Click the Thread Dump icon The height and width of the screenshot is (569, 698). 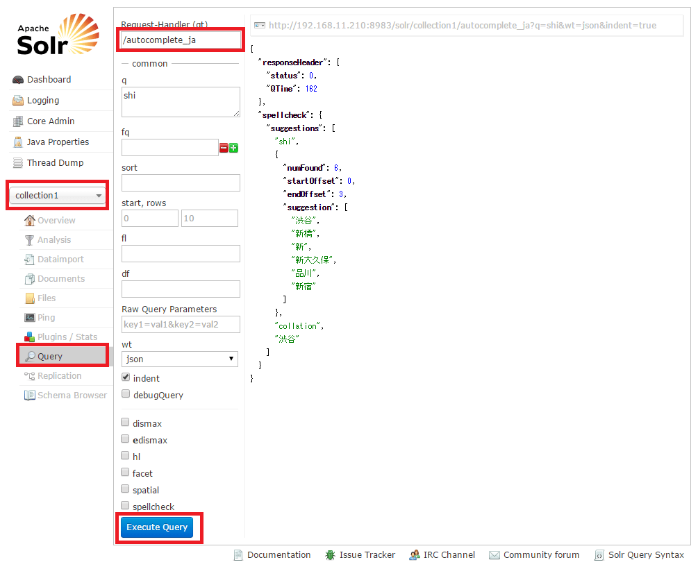pyautogui.click(x=18, y=163)
